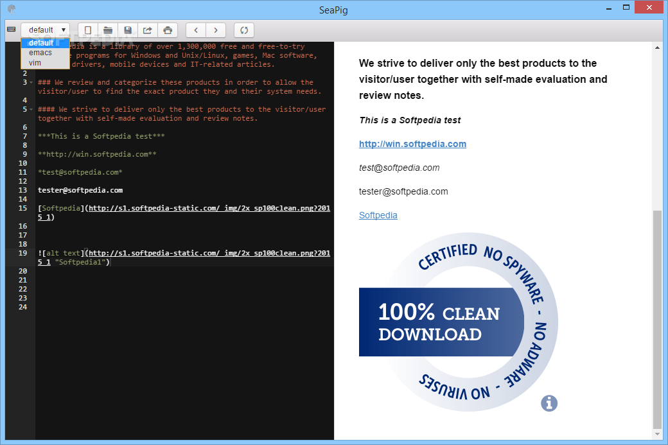Screen dimensions: 668x445
Task: Click line number 24 in the gutter
Action: tap(22, 307)
